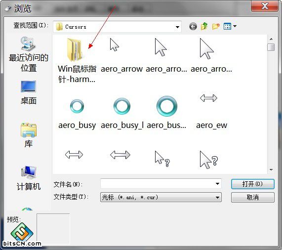Select Desktop (桌面) in sidebar
Screen dimensions: 282x250
(x=29, y=92)
